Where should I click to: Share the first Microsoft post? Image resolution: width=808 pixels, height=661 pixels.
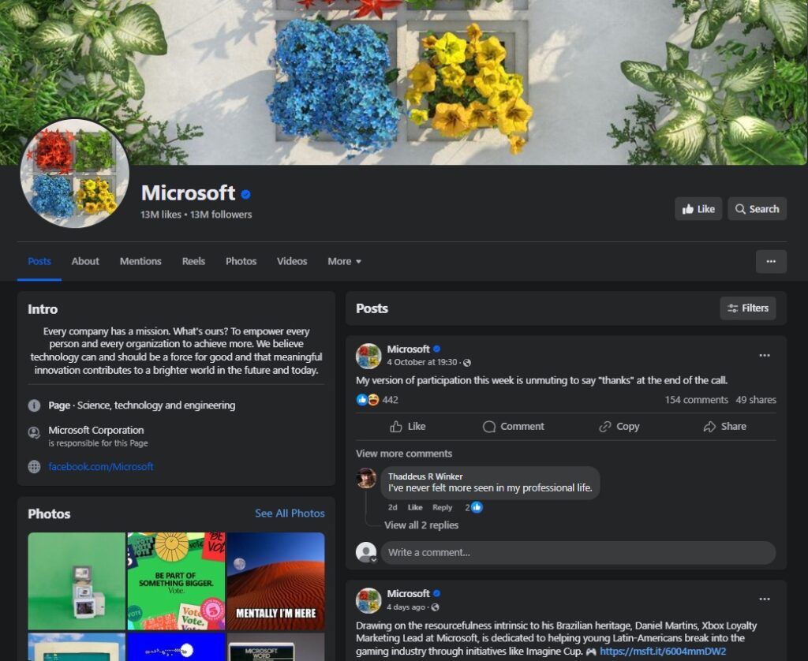[x=724, y=427]
